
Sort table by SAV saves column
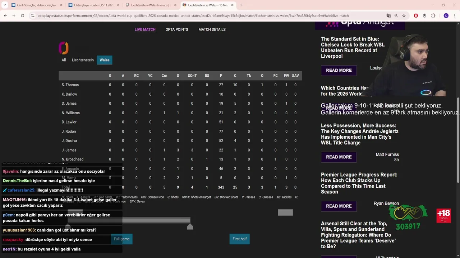coord(295,76)
